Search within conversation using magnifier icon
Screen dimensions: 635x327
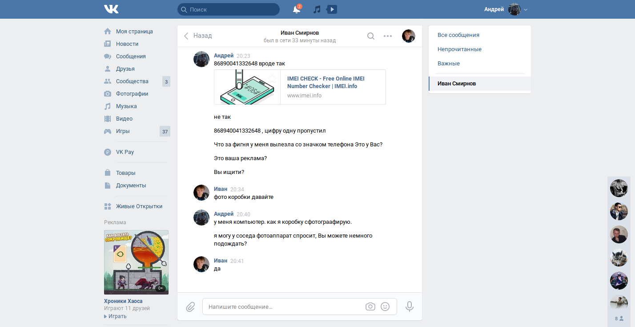pyautogui.click(x=370, y=36)
